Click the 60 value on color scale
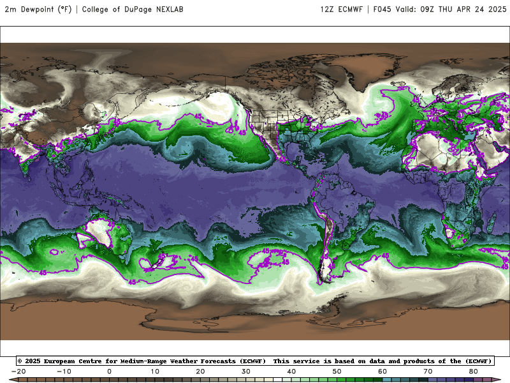 383,372
